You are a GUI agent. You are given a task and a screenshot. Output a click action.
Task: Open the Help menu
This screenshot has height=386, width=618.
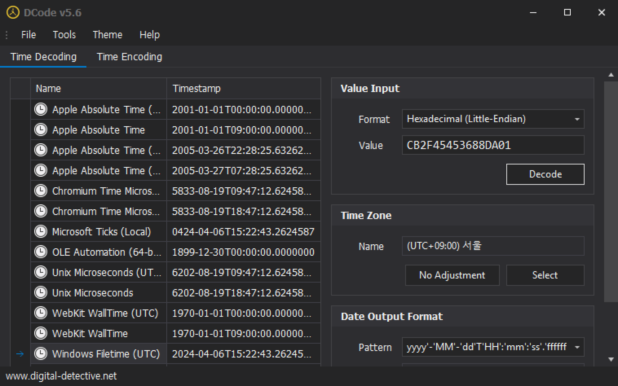pos(150,35)
